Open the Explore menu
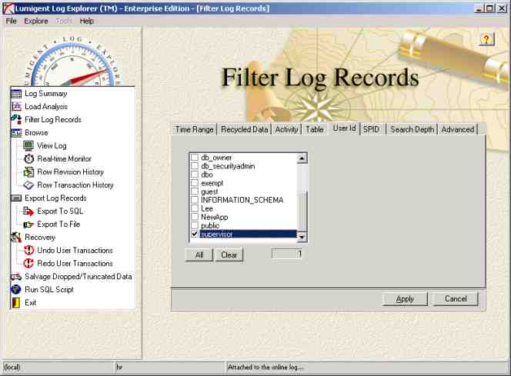Screen dimensions: 511x376 tap(36, 22)
